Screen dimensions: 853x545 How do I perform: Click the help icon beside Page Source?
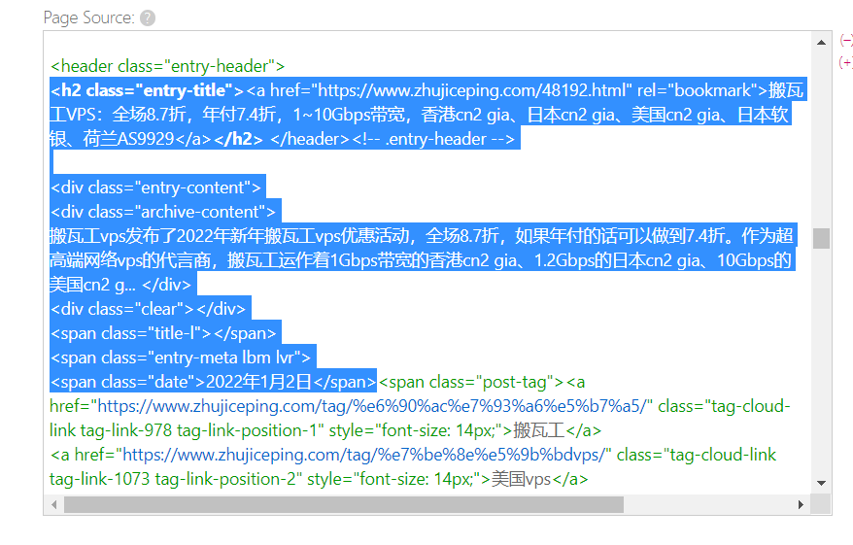[x=148, y=18]
